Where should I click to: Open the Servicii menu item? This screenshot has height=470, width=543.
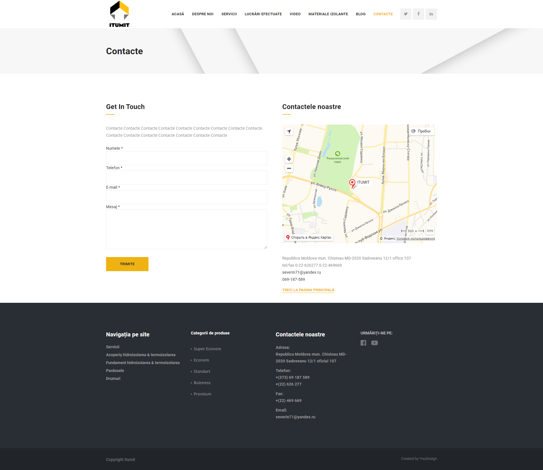(x=229, y=14)
